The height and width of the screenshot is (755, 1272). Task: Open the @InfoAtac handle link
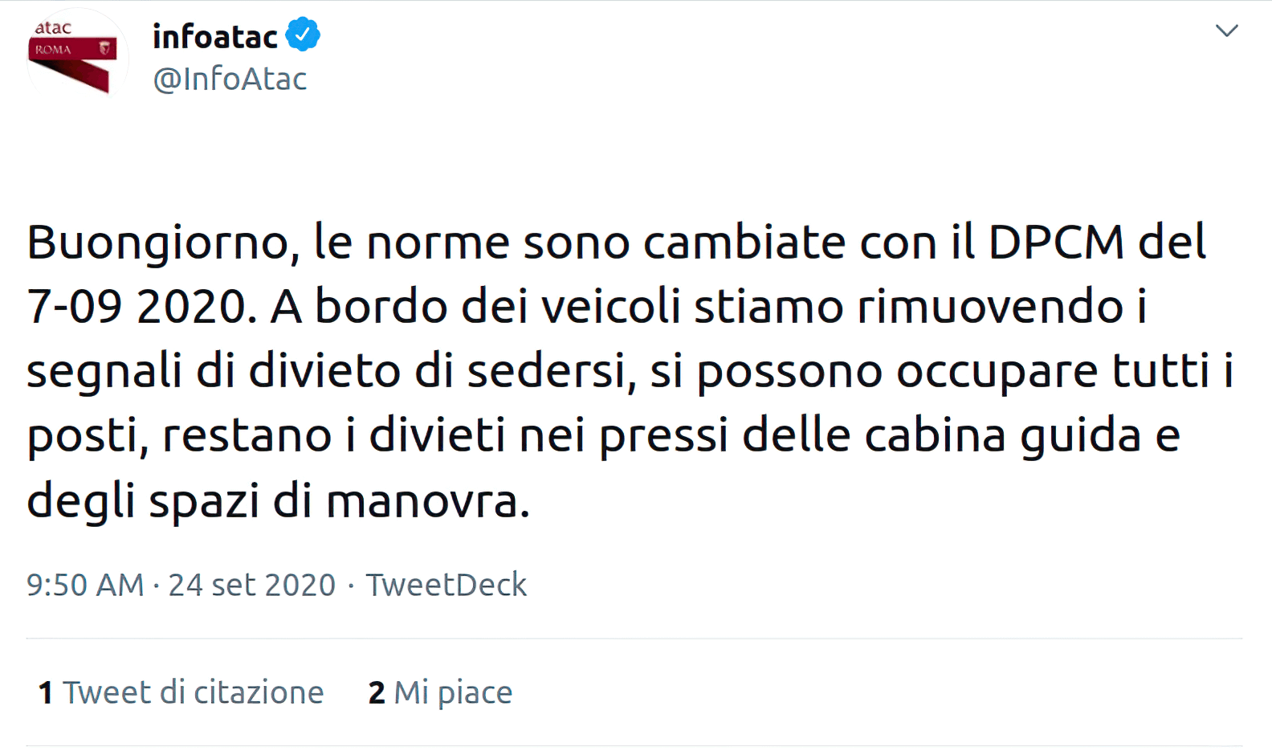tap(230, 79)
